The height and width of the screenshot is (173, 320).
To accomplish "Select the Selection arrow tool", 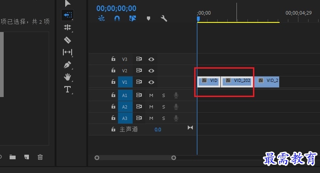I will click(67, 4).
